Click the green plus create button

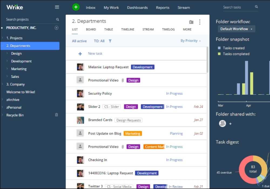[76, 7]
